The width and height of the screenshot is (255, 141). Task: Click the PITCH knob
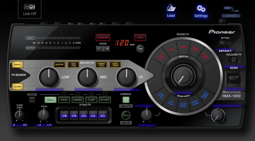point(43,115)
